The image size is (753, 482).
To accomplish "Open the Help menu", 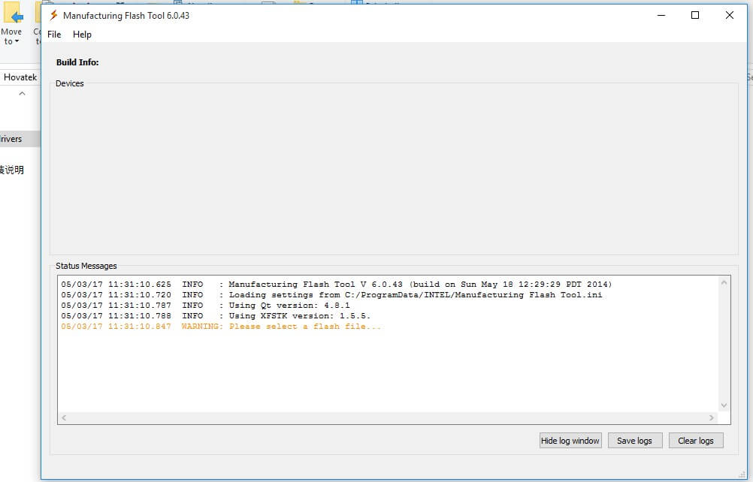I will click(82, 35).
